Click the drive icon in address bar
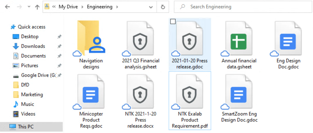This screenshot has height=133, width=313. pos(47,6)
